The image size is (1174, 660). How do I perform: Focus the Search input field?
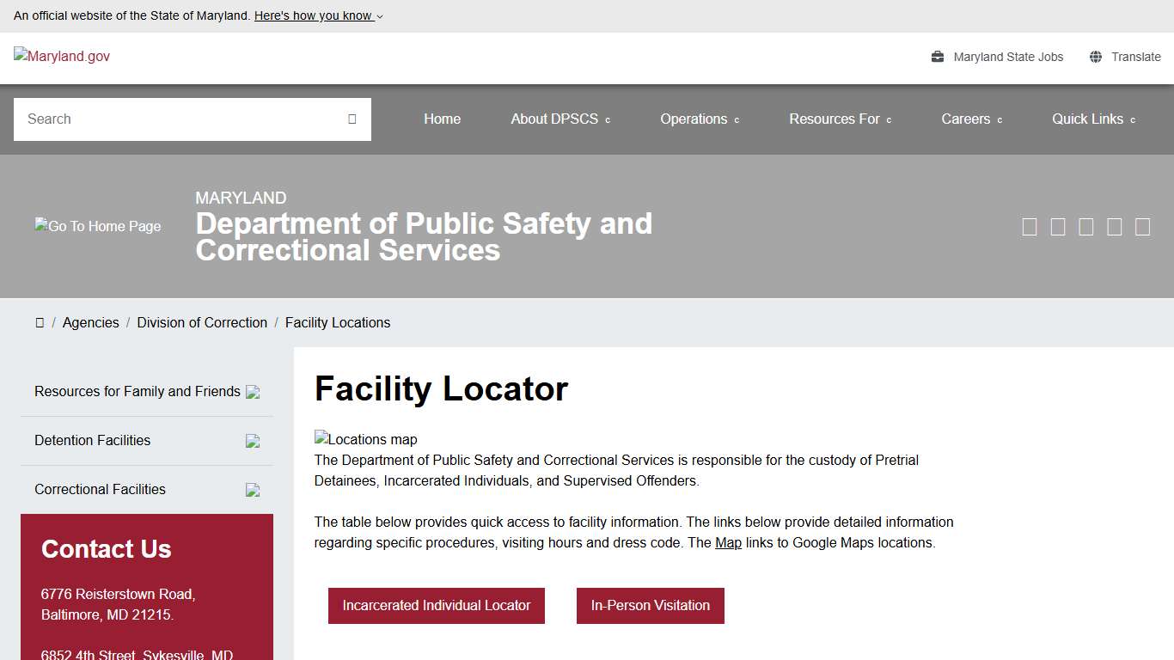tap(180, 119)
